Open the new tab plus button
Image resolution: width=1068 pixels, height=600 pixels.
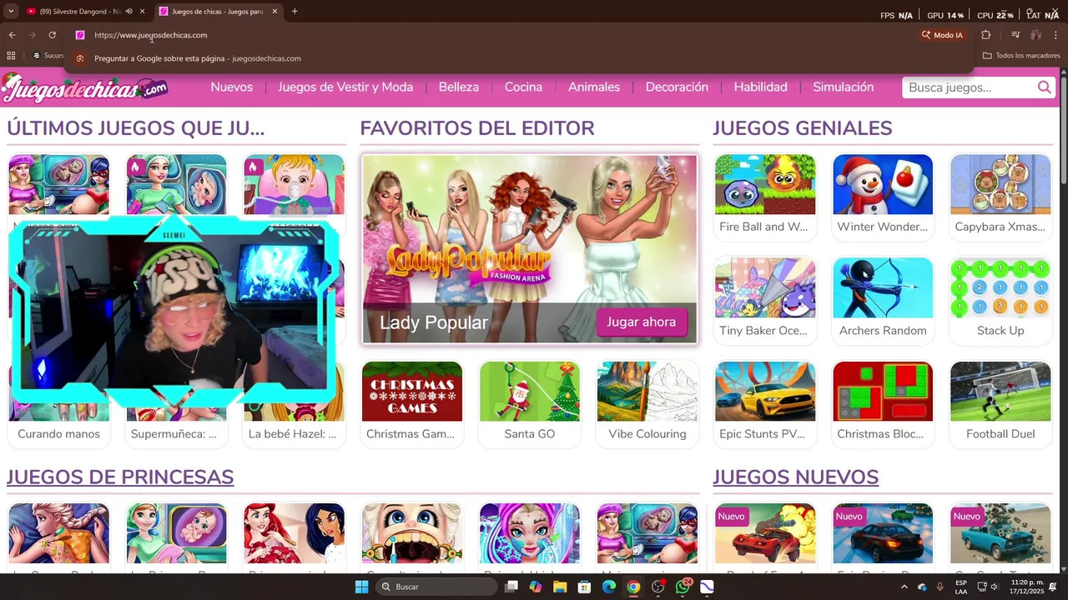[295, 11]
